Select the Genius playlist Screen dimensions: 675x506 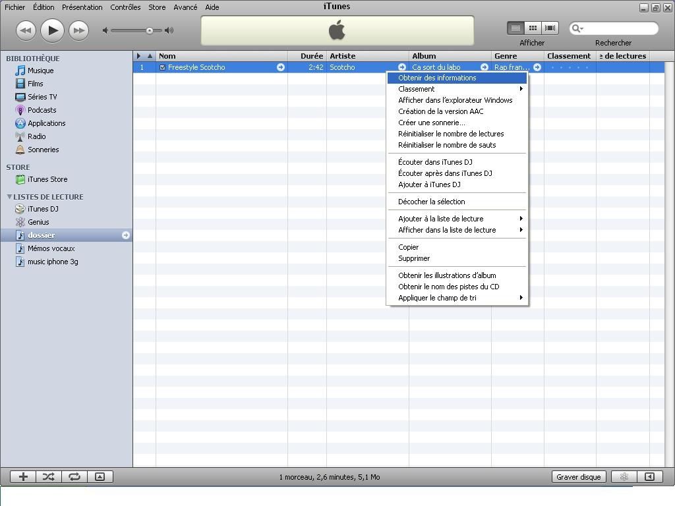(38, 222)
